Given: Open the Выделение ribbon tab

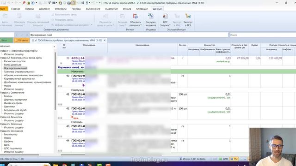Looking at the screenshot, I should click(x=111, y=9).
